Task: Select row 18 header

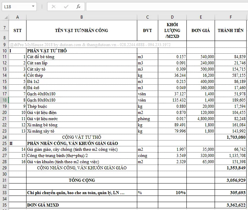Action: 4,100
